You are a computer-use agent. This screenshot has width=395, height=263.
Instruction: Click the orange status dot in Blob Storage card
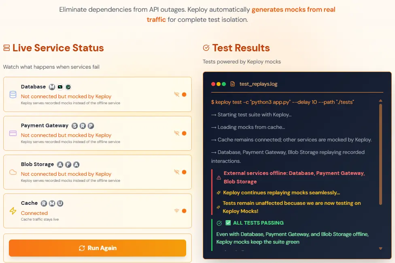pos(184,172)
